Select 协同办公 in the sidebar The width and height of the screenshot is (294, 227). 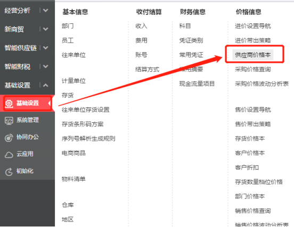pos(28,137)
